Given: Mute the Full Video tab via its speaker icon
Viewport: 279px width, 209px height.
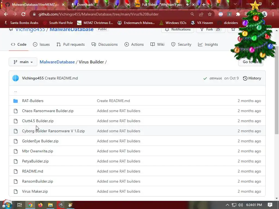Looking at the screenshot, I should click(188, 5).
